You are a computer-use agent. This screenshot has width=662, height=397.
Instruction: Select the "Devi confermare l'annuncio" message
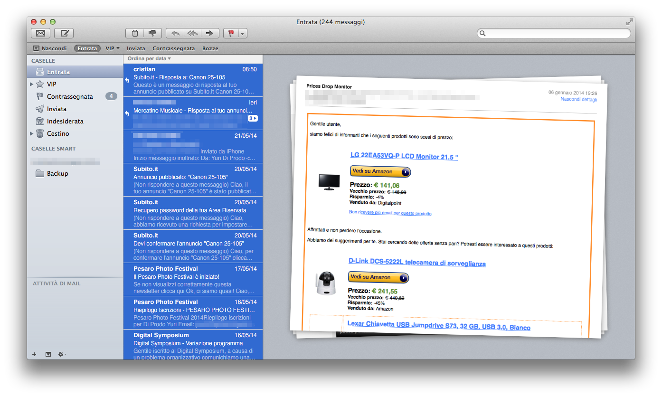pyautogui.click(x=193, y=246)
